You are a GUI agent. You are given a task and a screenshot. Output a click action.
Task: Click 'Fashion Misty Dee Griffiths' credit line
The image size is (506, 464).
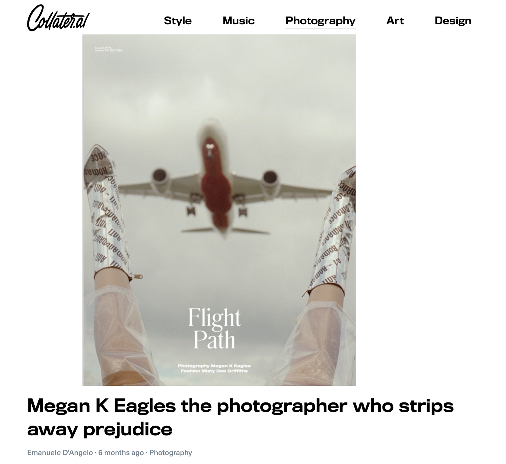tap(214, 371)
